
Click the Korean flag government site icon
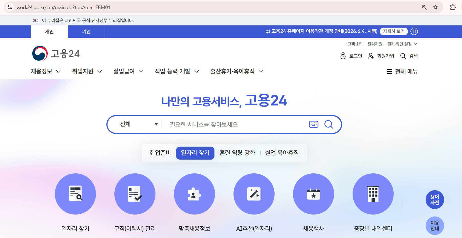[35, 20]
